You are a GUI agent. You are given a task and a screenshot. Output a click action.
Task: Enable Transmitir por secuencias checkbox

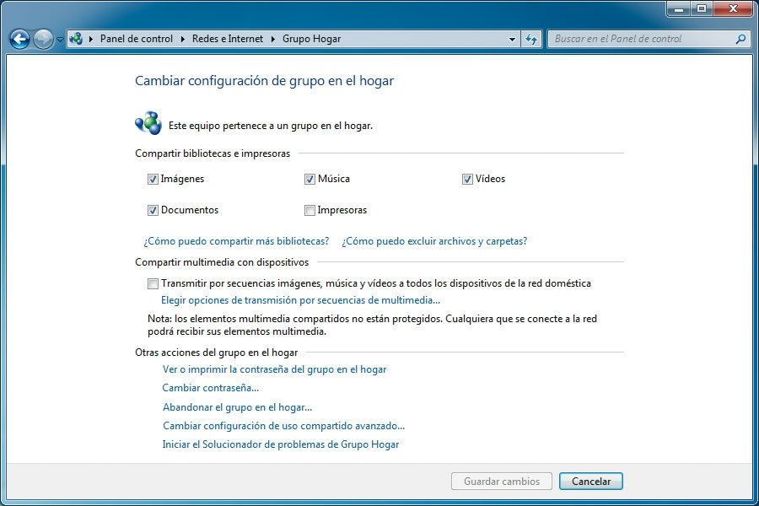(x=153, y=283)
